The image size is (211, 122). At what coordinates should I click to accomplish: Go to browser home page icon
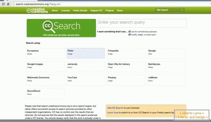point(8,4)
